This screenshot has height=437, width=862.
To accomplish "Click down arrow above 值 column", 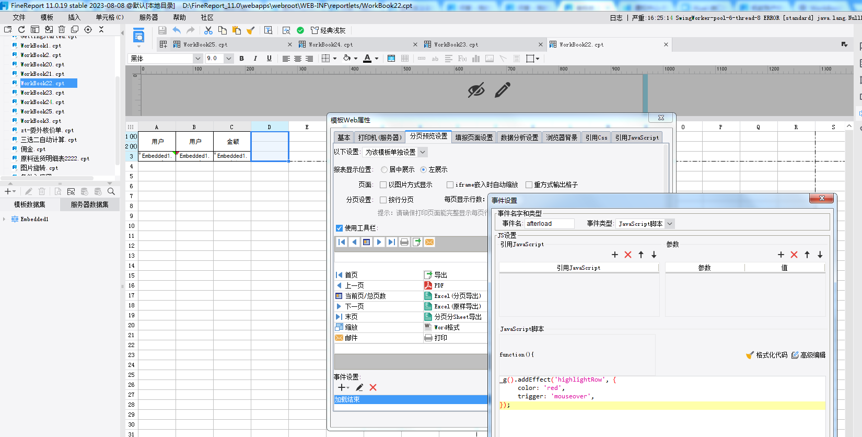I will [820, 255].
